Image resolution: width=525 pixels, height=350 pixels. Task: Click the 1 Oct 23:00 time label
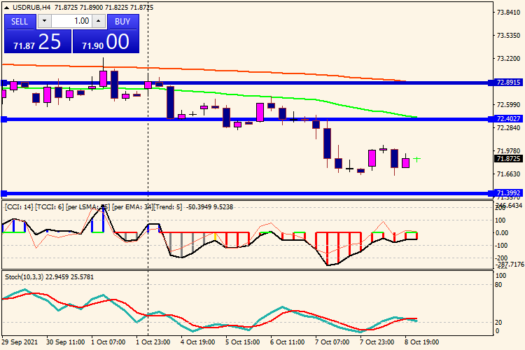153,342
